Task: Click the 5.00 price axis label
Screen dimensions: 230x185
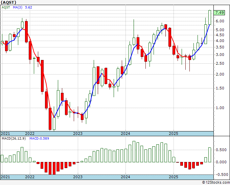Action: coord(220,30)
